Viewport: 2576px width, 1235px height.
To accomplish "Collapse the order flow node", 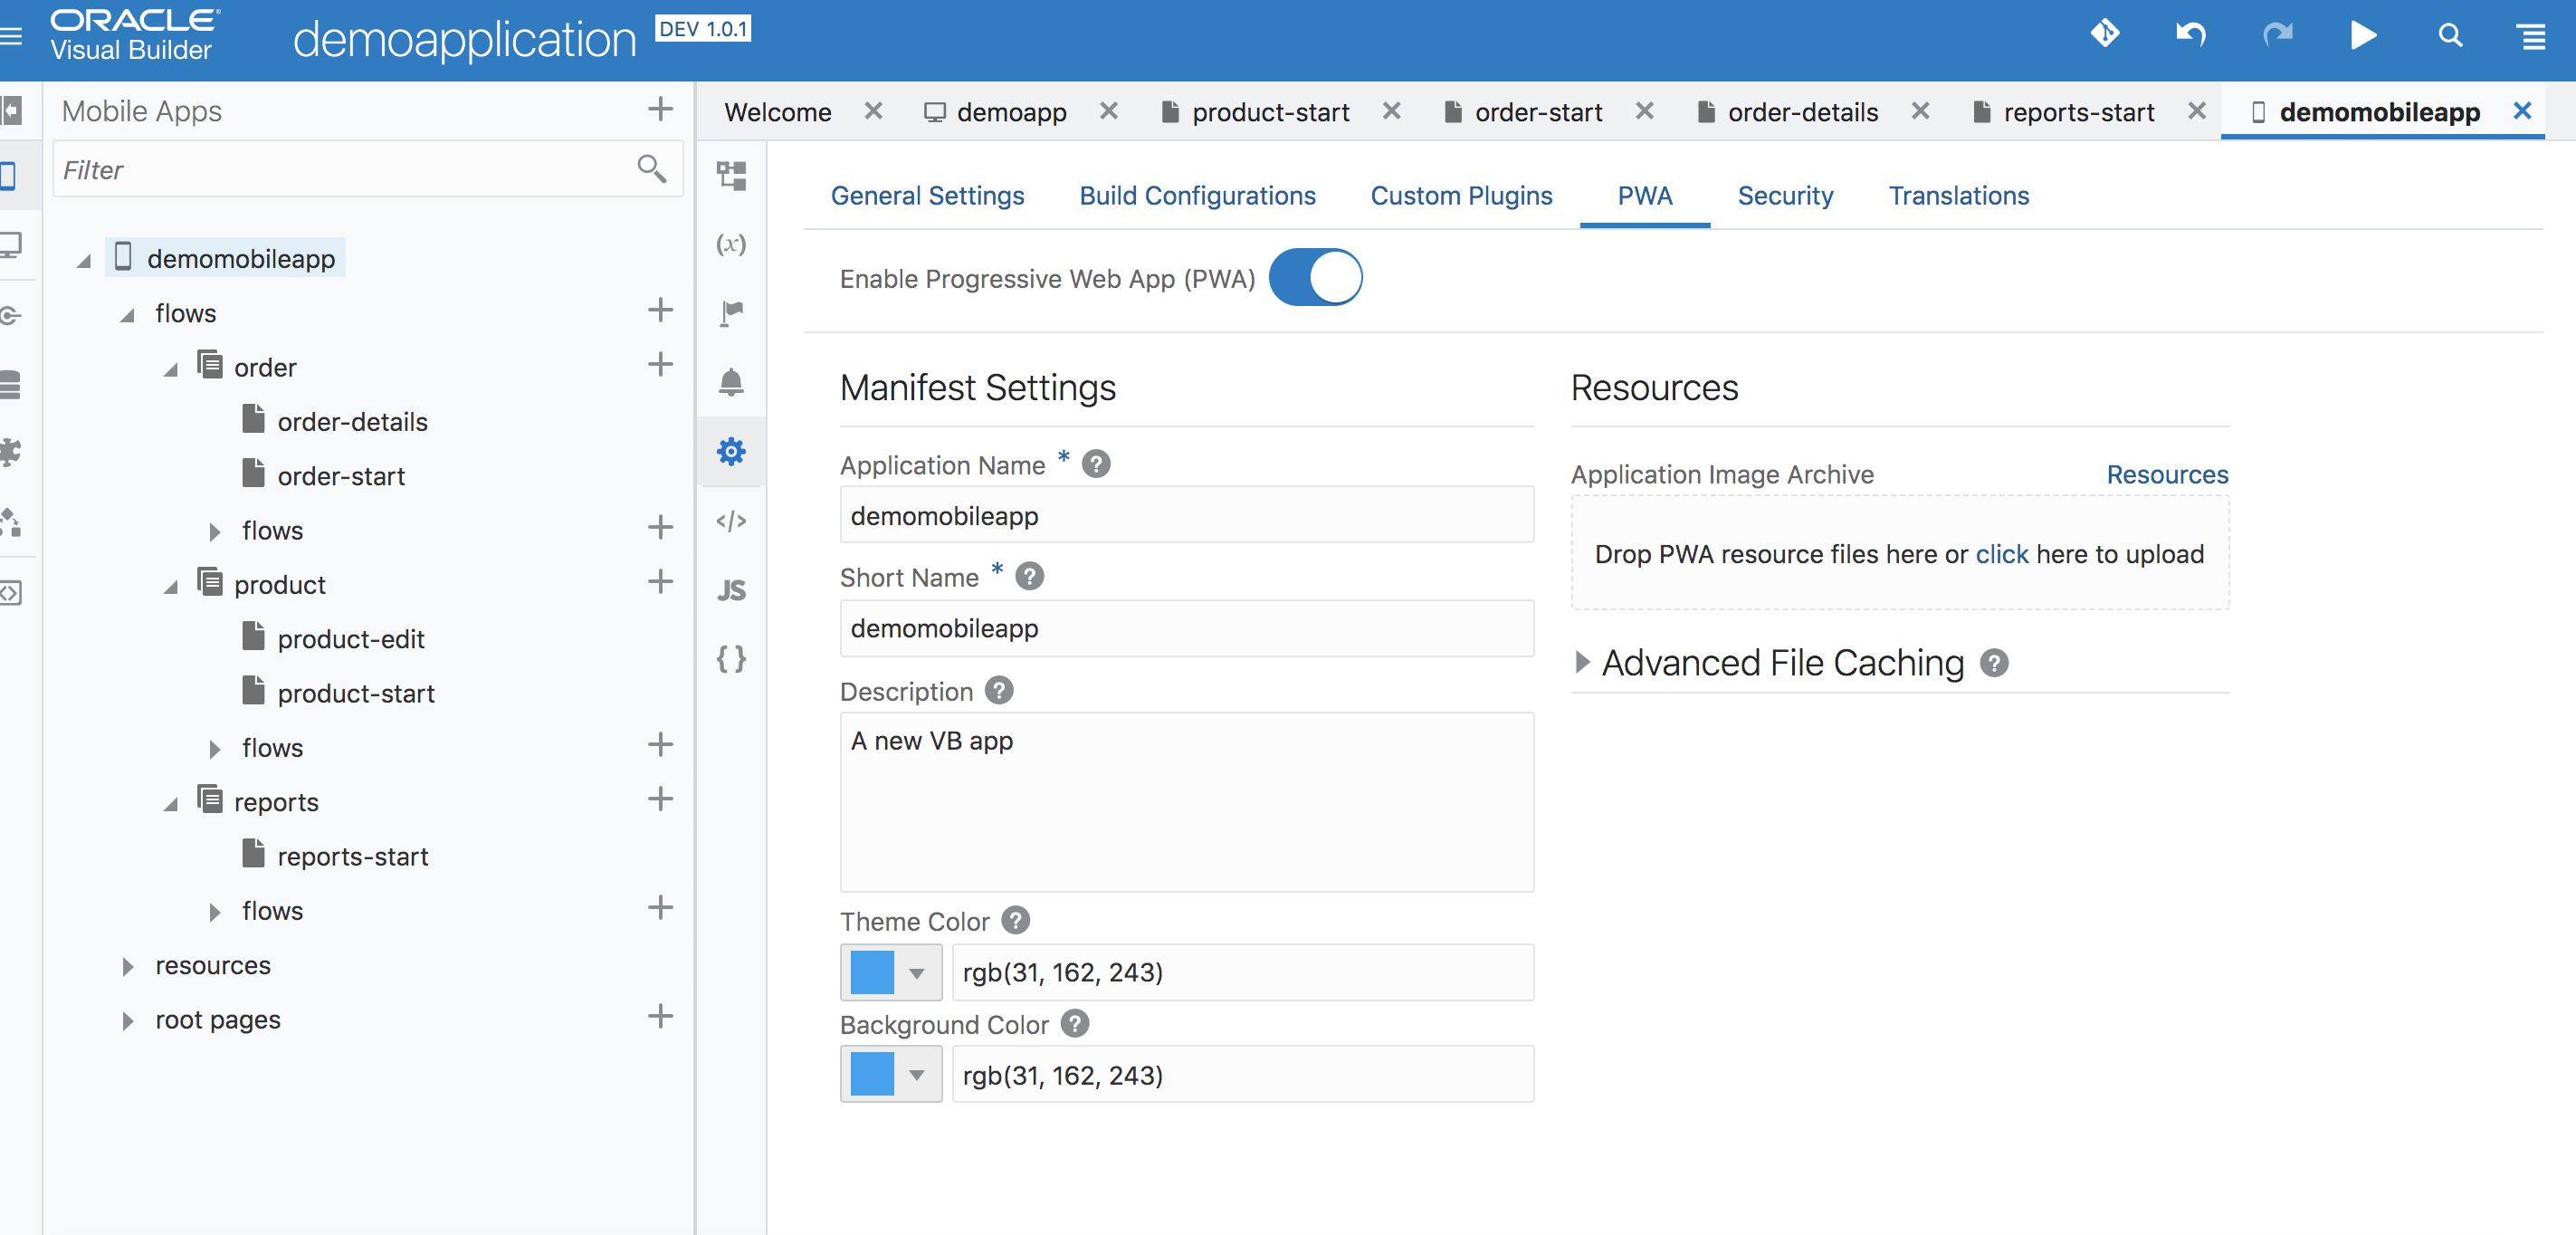I will click(x=171, y=369).
